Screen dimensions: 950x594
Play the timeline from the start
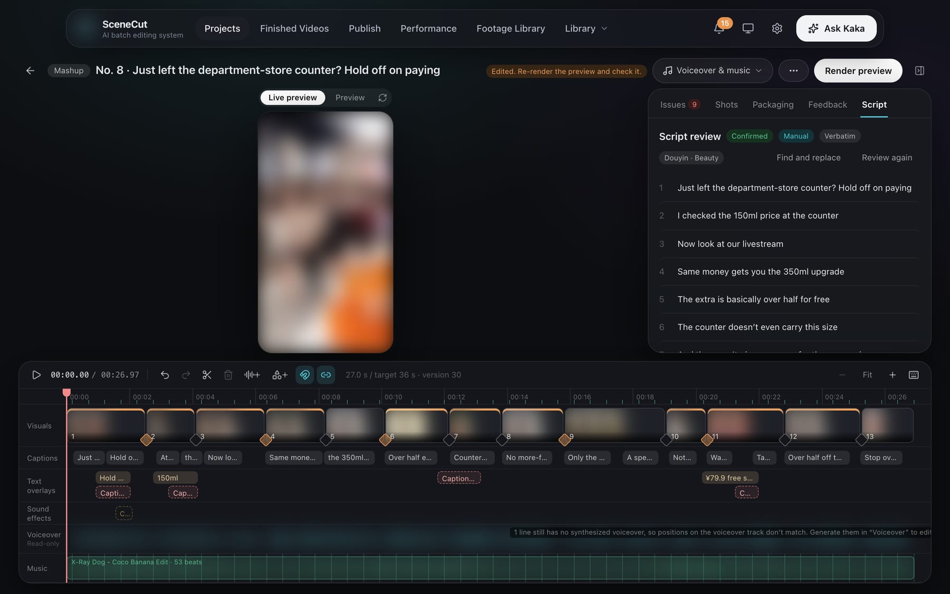coord(36,375)
